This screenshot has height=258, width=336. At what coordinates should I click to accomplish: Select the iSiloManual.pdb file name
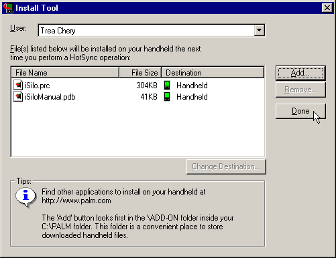point(50,97)
